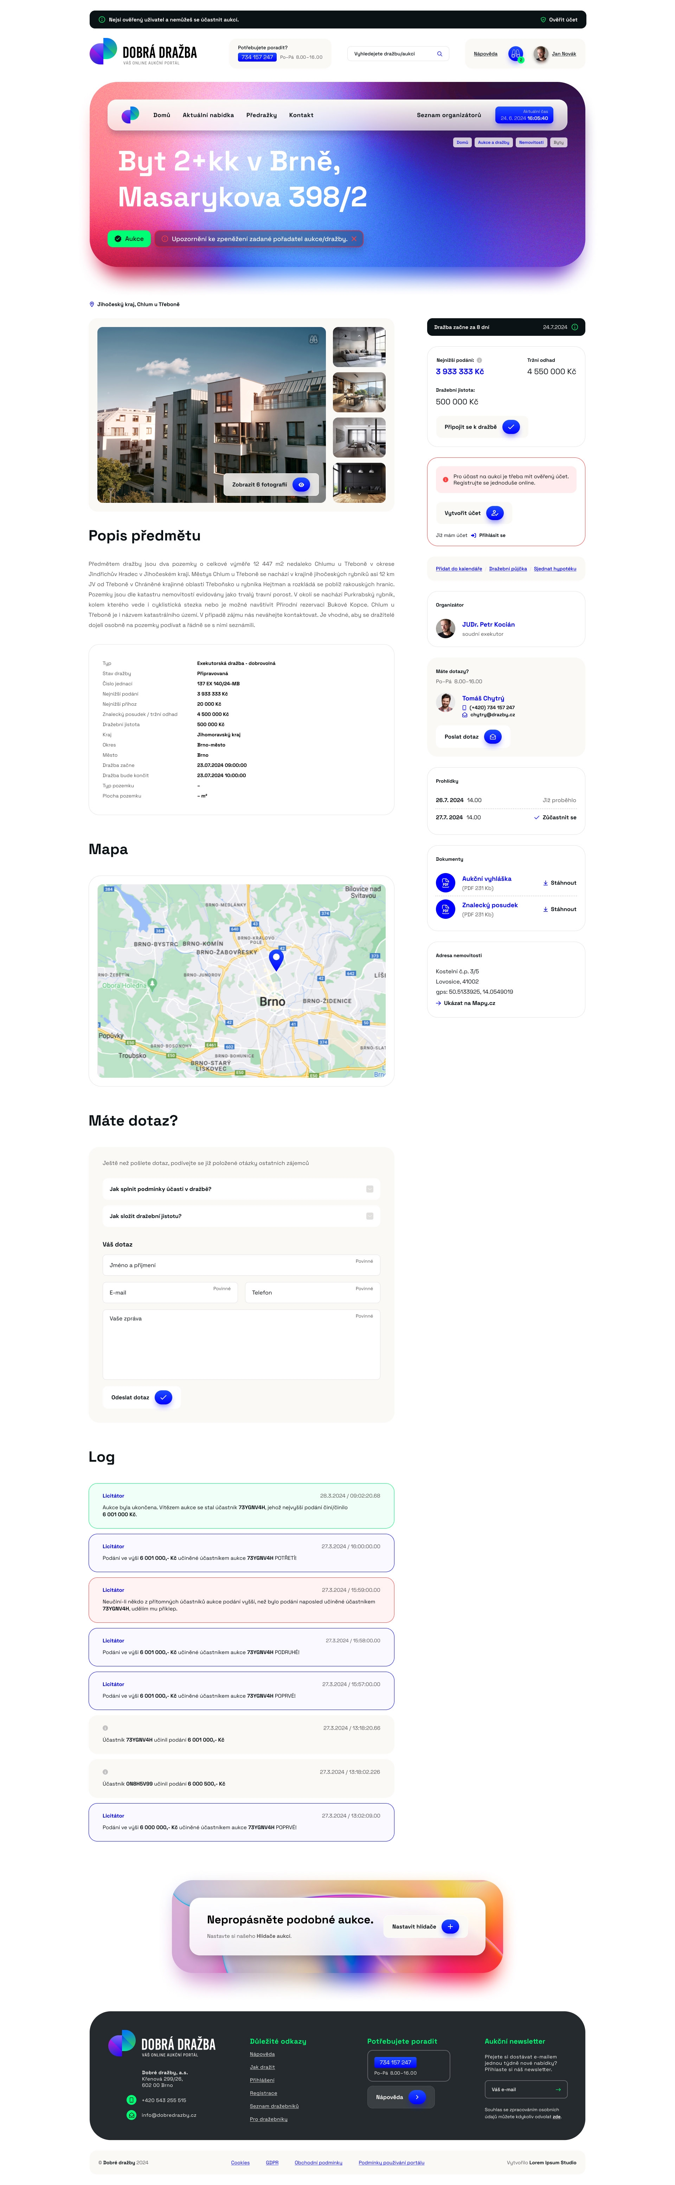The image size is (675, 2185).
Task: Open Předražky menu item
Action: point(261,115)
